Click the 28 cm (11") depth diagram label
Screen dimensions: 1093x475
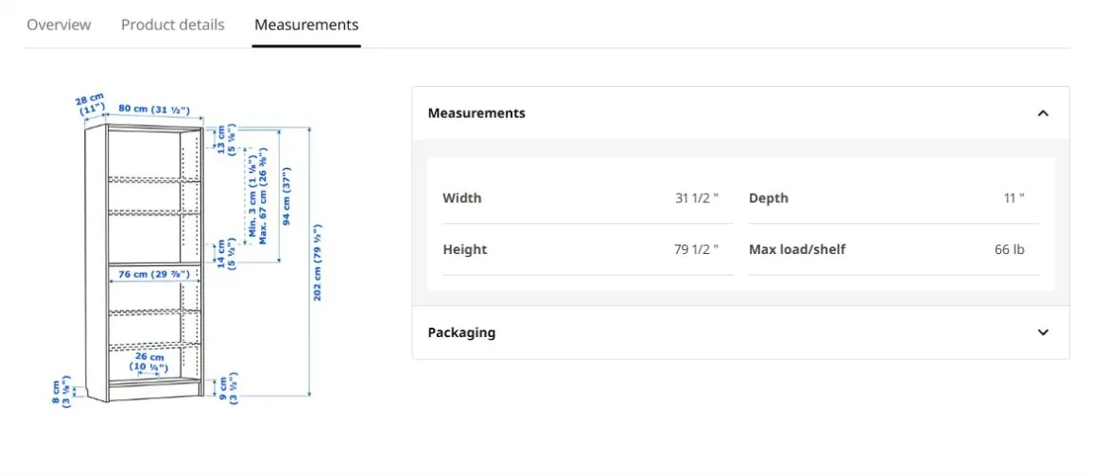click(91, 103)
